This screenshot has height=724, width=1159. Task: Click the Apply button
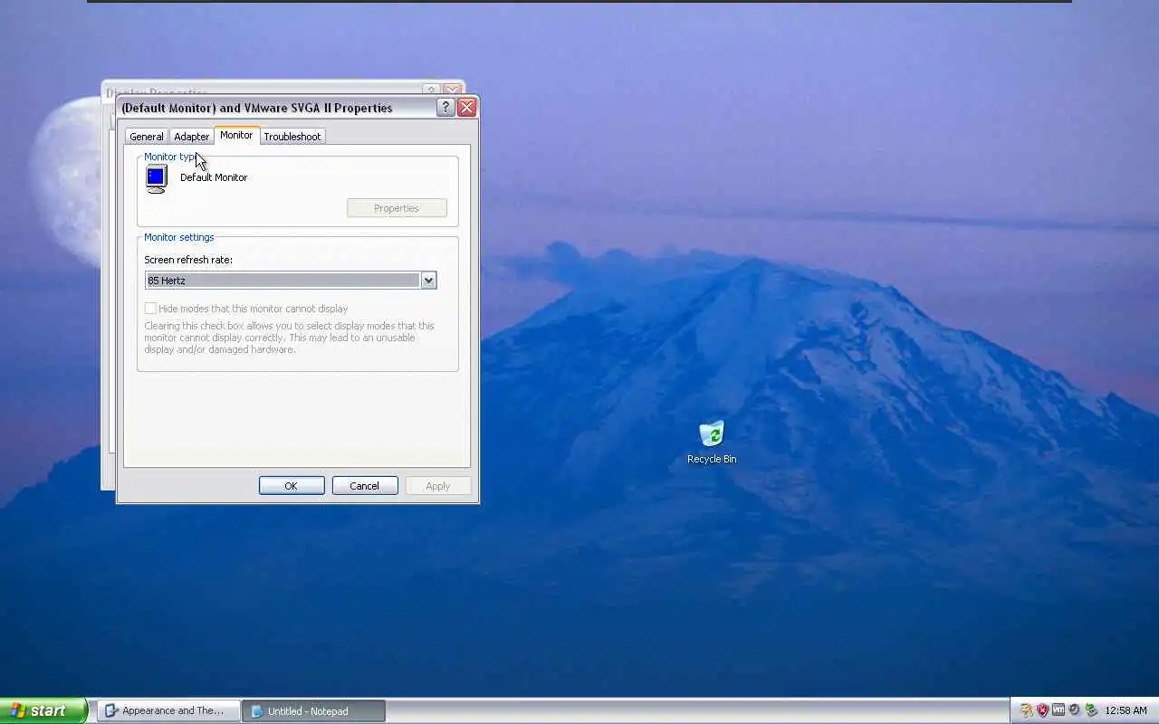point(438,486)
